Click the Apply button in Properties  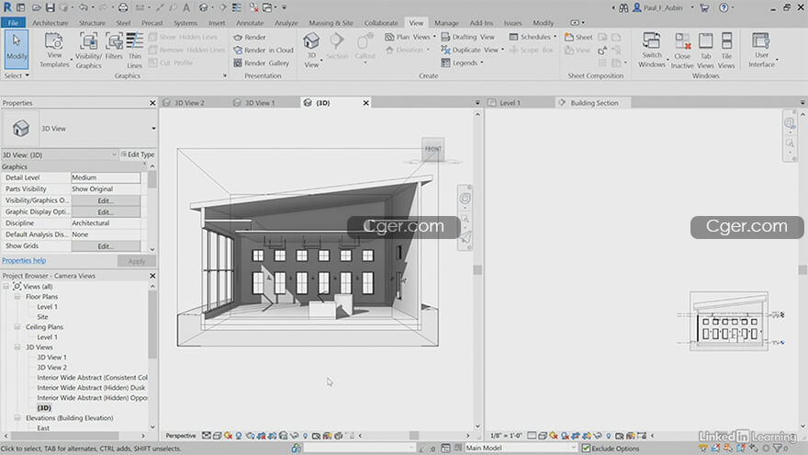pyautogui.click(x=137, y=261)
